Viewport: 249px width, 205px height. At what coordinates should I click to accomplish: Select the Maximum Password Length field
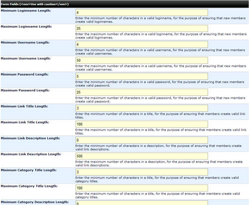coord(141,92)
